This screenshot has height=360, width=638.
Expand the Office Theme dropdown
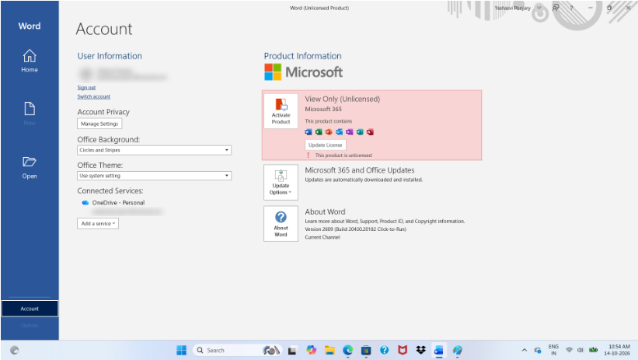(154, 176)
